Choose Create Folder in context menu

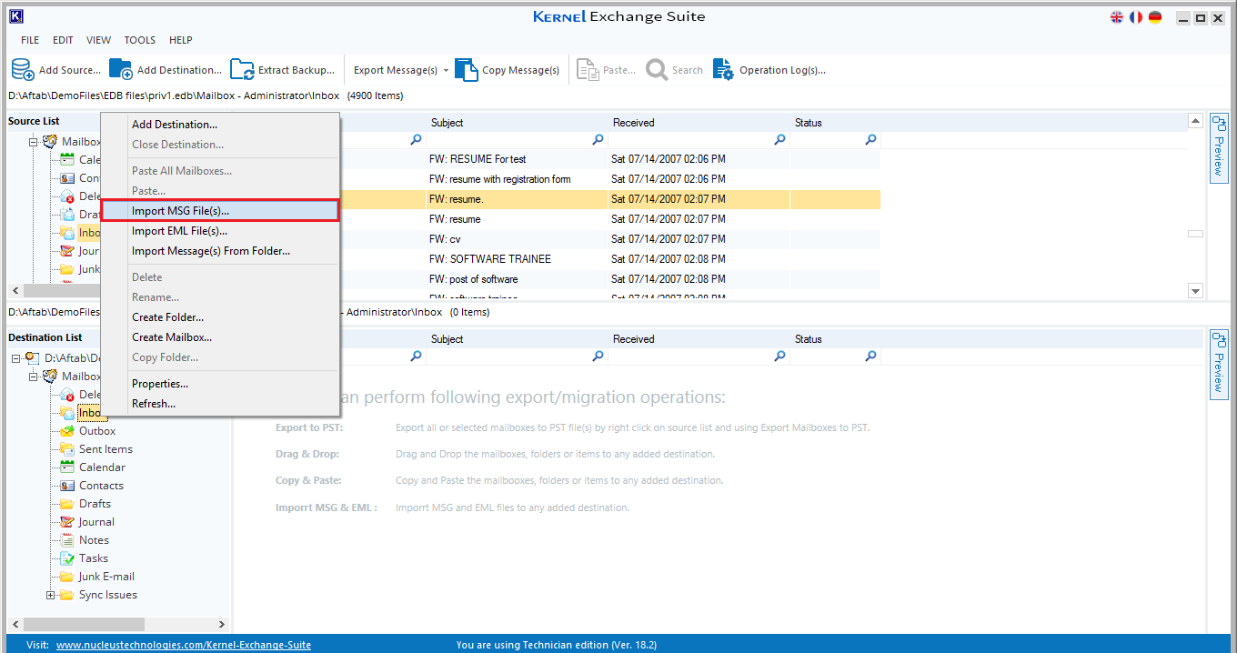click(x=219, y=317)
